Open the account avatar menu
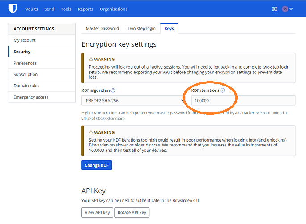This screenshot has width=306, height=224. coord(285,9)
